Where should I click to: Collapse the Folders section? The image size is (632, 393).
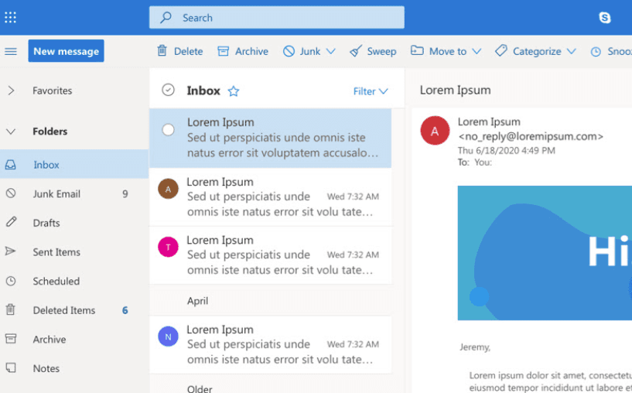coord(11,132)
